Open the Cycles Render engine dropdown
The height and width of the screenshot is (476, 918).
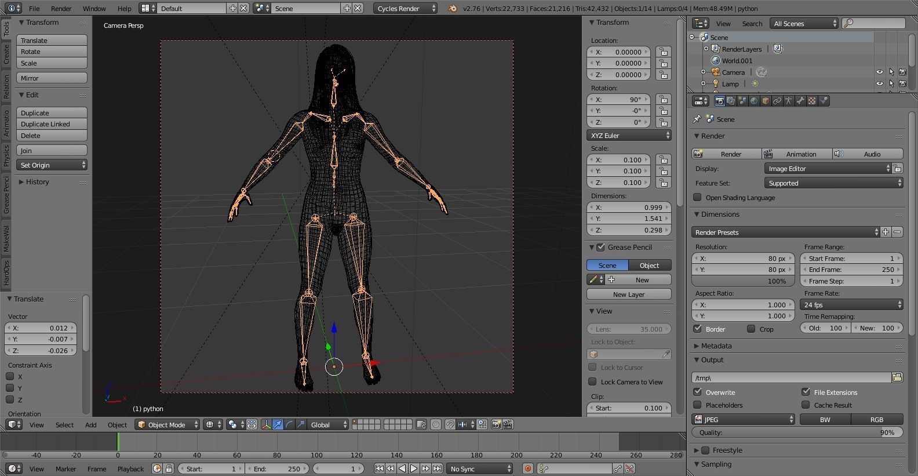(x=405, y=8)
